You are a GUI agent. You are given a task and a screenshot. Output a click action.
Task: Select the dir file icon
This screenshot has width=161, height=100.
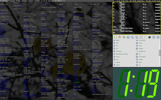(x=114, y=49)
